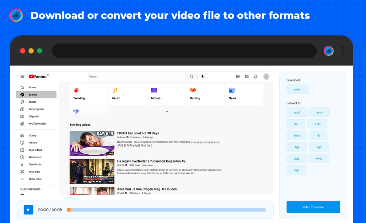
Task: Click the SUBSCRIPTIONS section heading
Action: pos(30,189)
